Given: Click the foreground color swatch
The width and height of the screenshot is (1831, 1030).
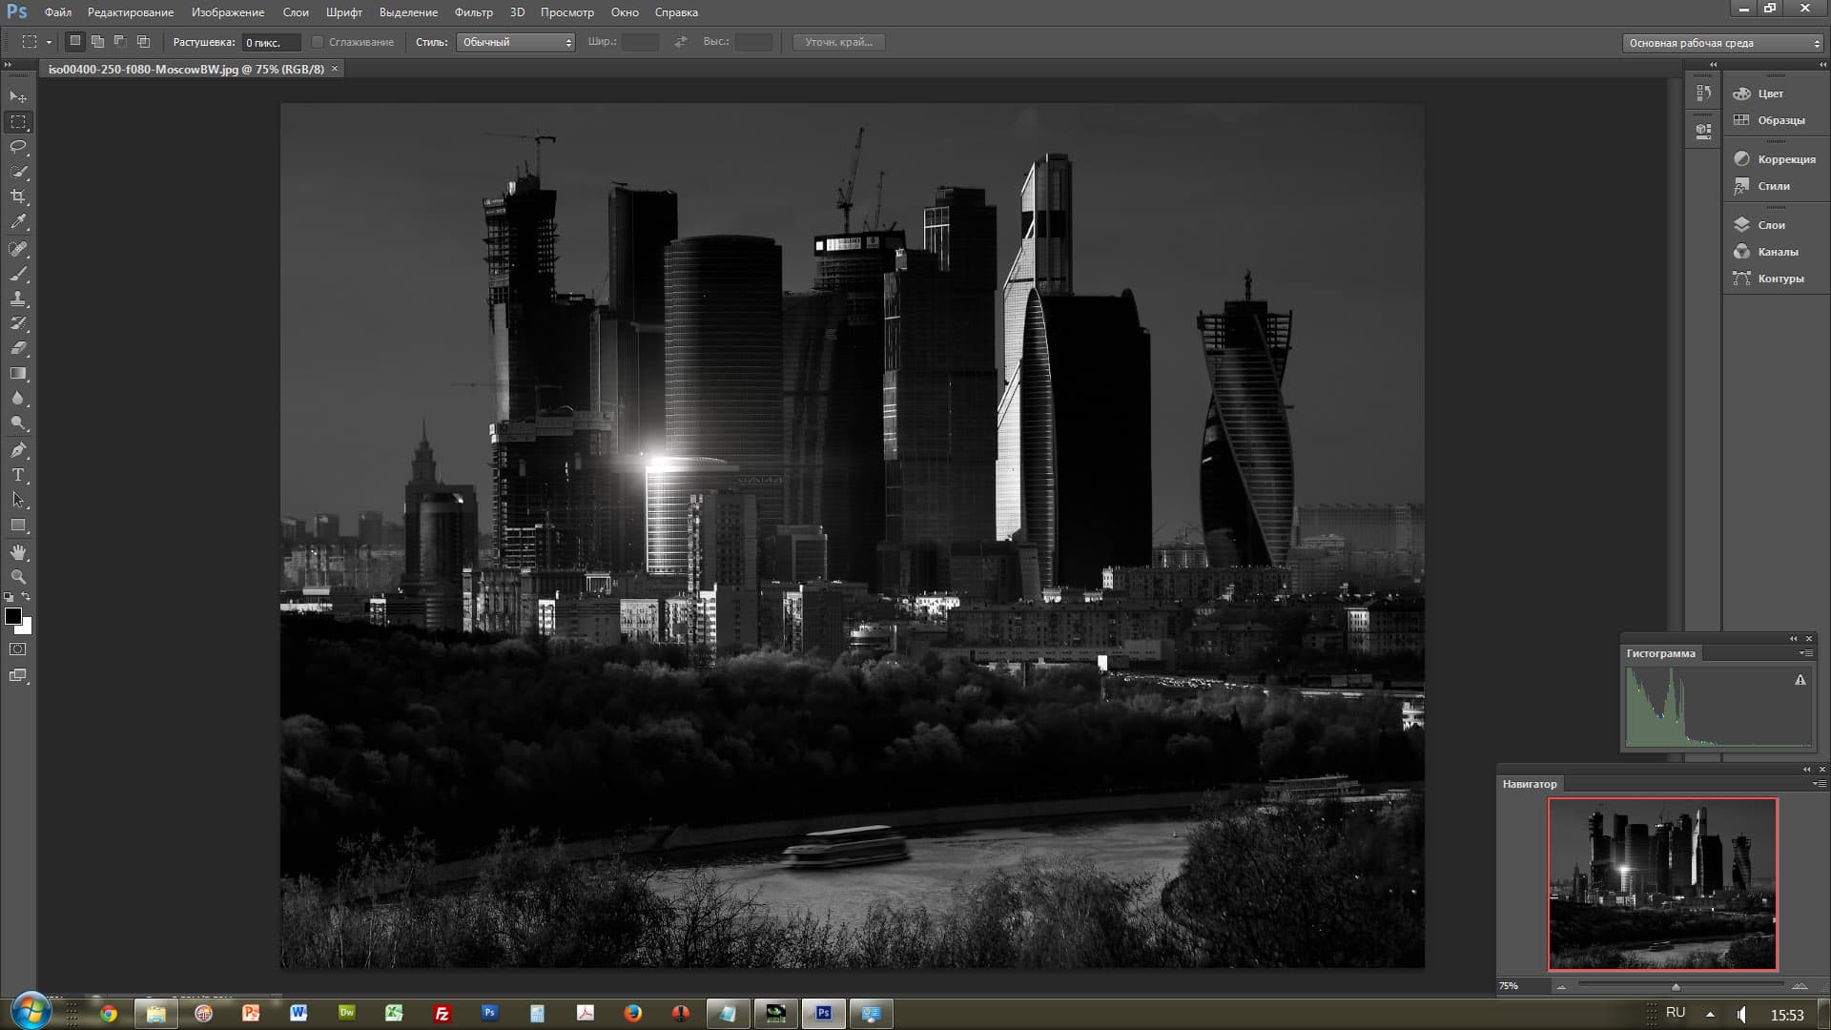Looking at the screenshot, I should (x=13, y=616).
